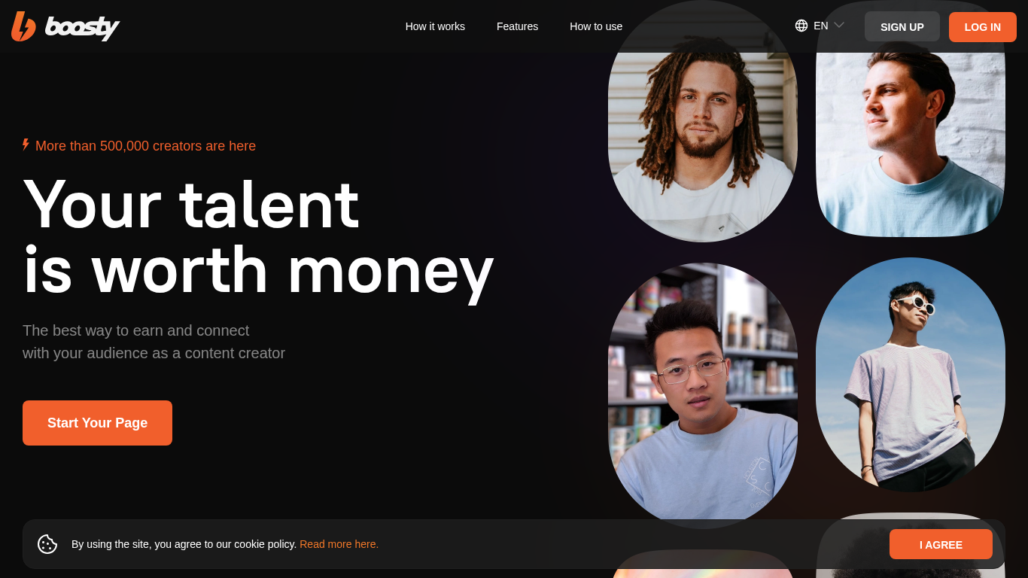
Task: Click the Your talent is worth money headline
Action: [258, 236]
